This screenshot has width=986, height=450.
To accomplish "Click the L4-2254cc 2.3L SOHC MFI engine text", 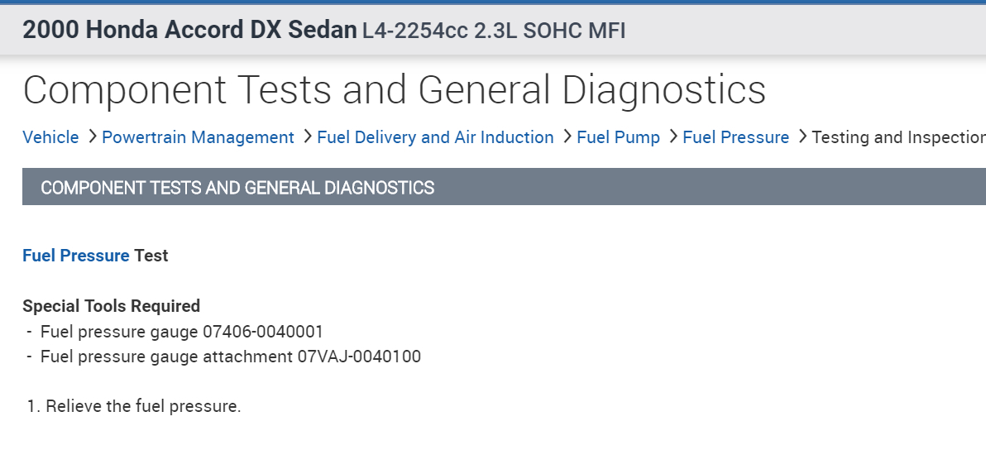I will pos(494,31).
